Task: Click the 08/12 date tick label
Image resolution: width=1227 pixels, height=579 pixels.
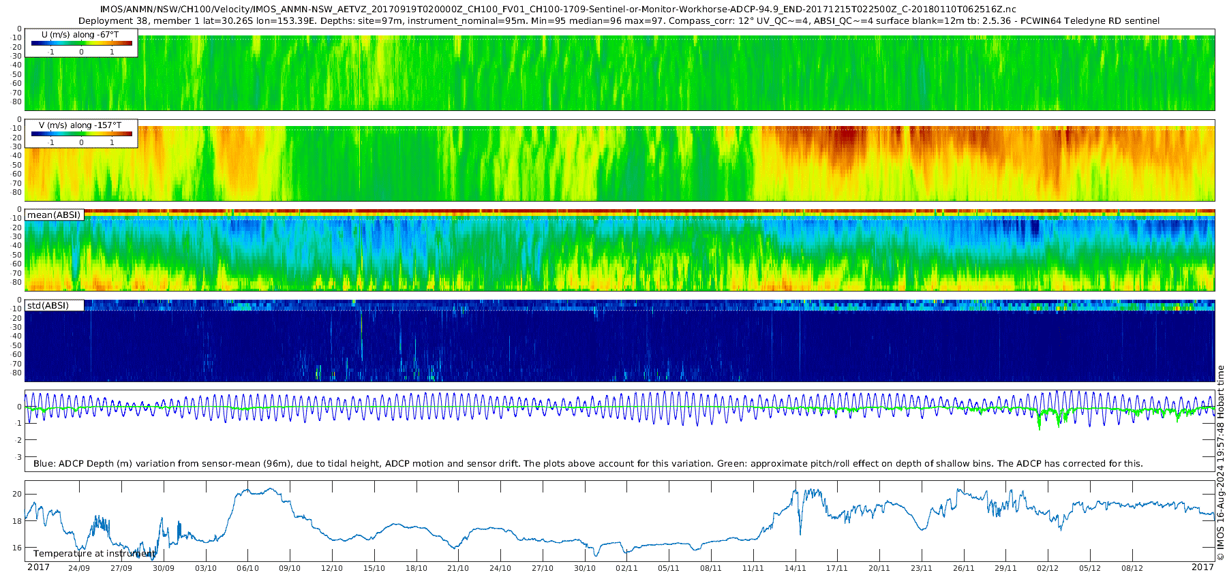Action: tap(1132, 568)
